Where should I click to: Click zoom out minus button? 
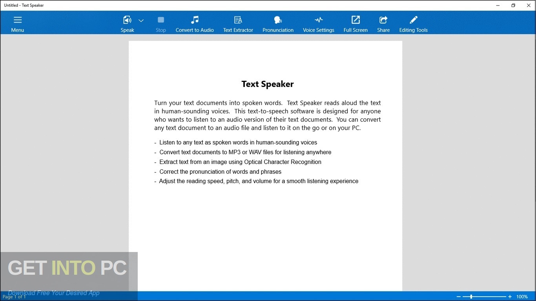pyautogui.click(x=458, y=297)
